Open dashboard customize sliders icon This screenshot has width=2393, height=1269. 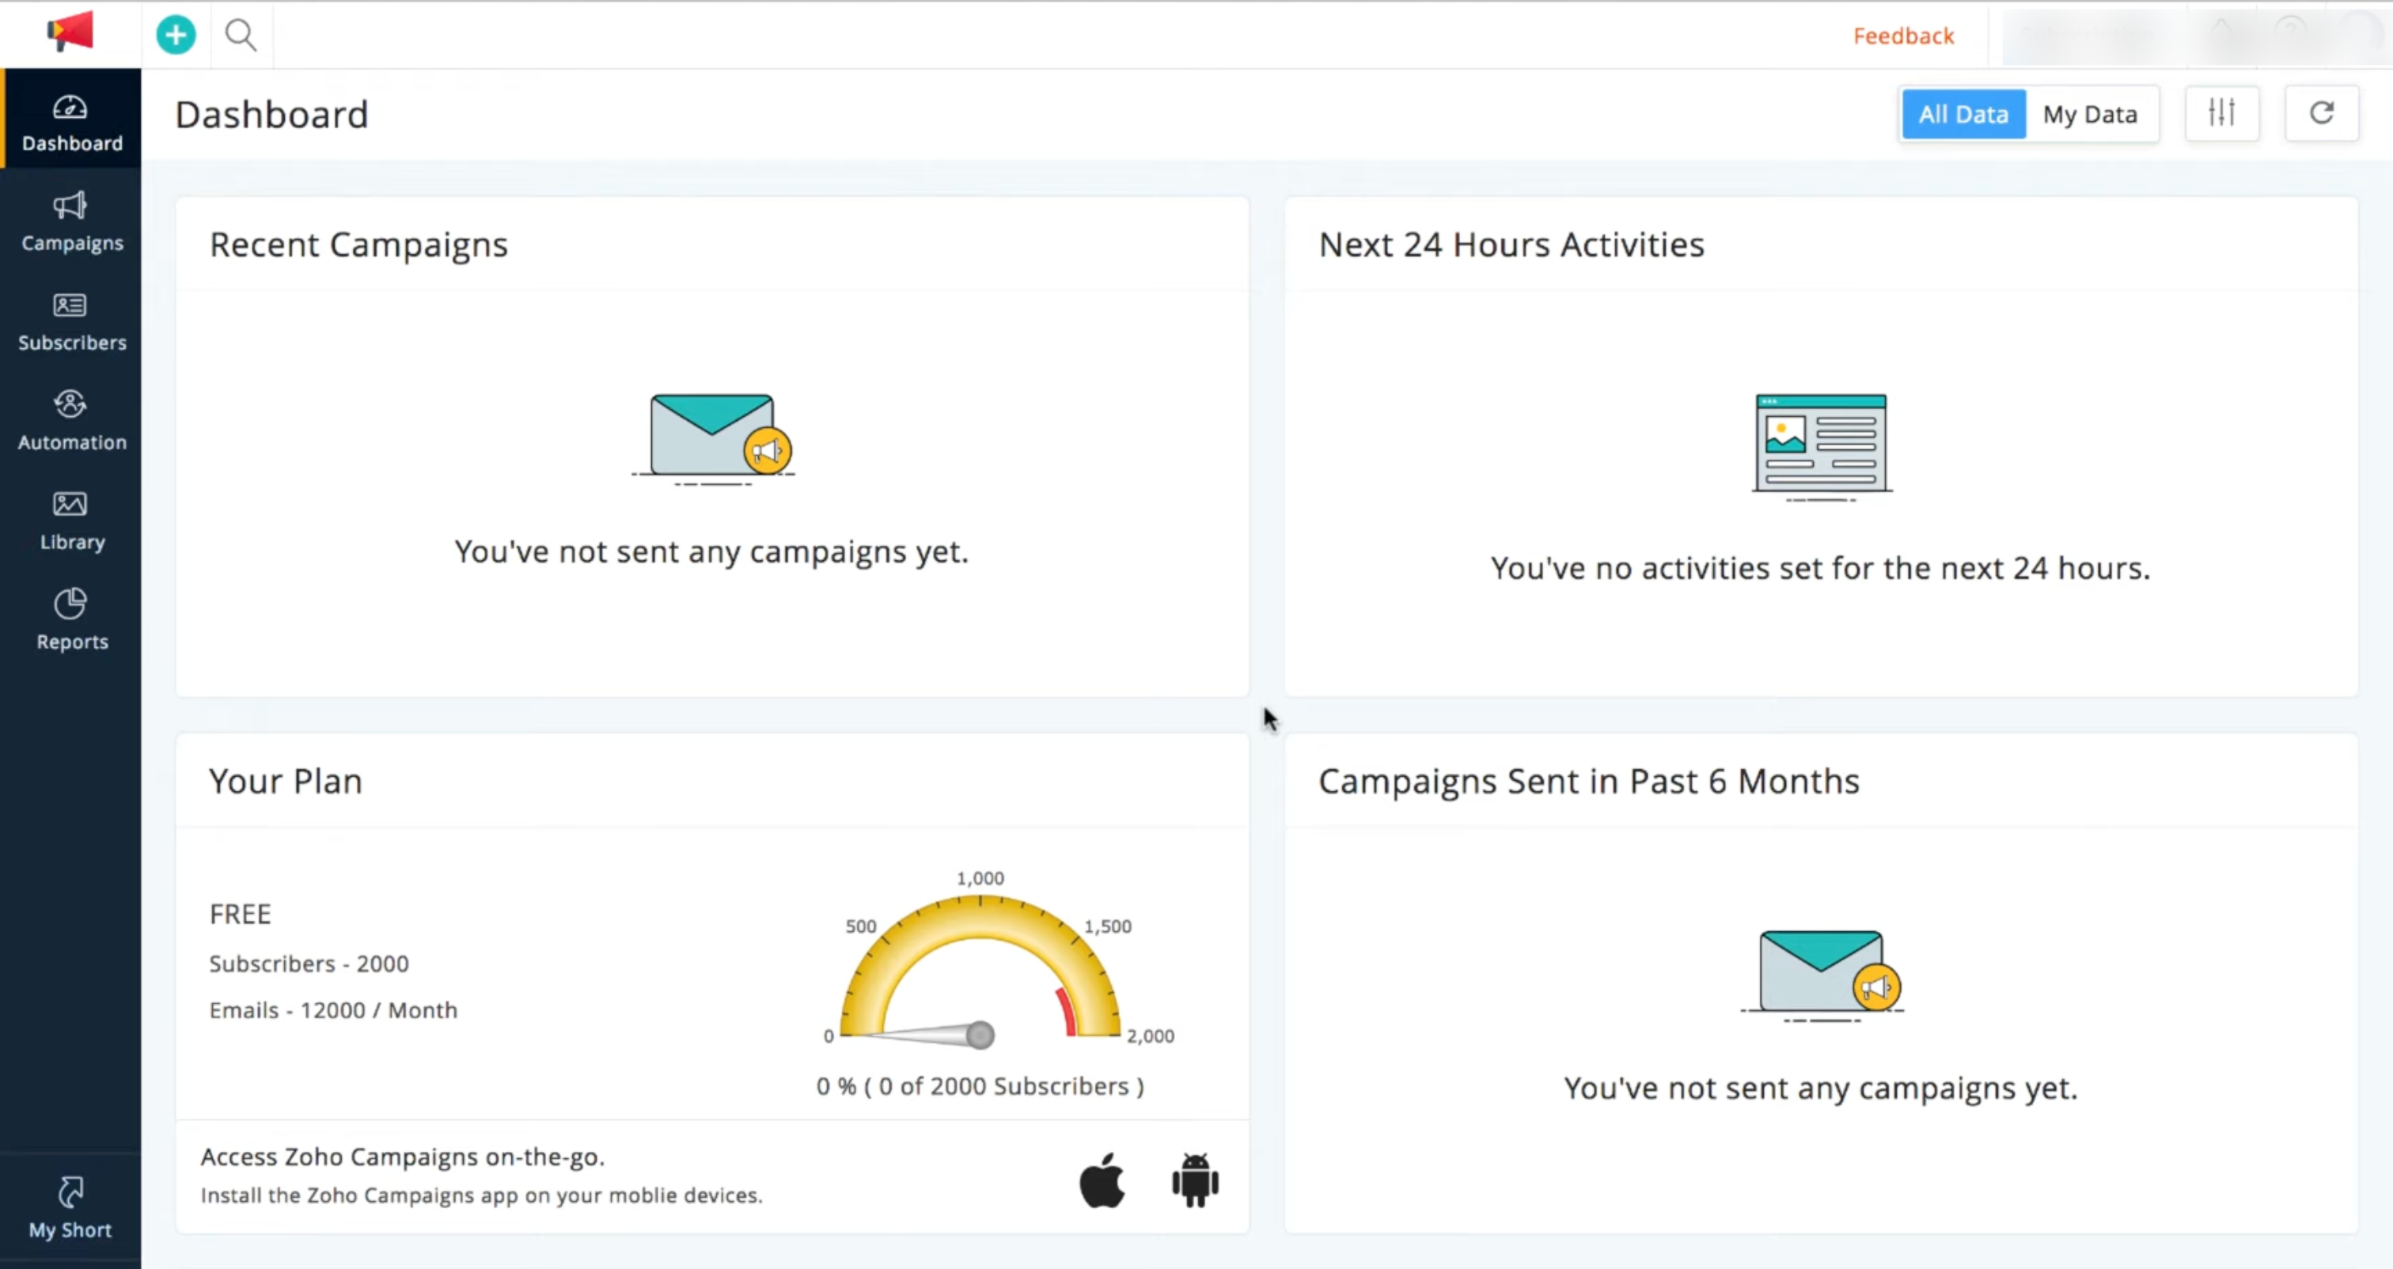point(2221,113)
